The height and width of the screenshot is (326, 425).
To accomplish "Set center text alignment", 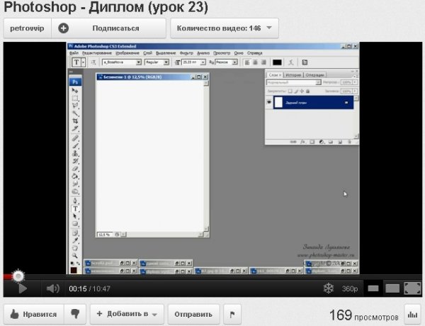I will coord(255,62).
